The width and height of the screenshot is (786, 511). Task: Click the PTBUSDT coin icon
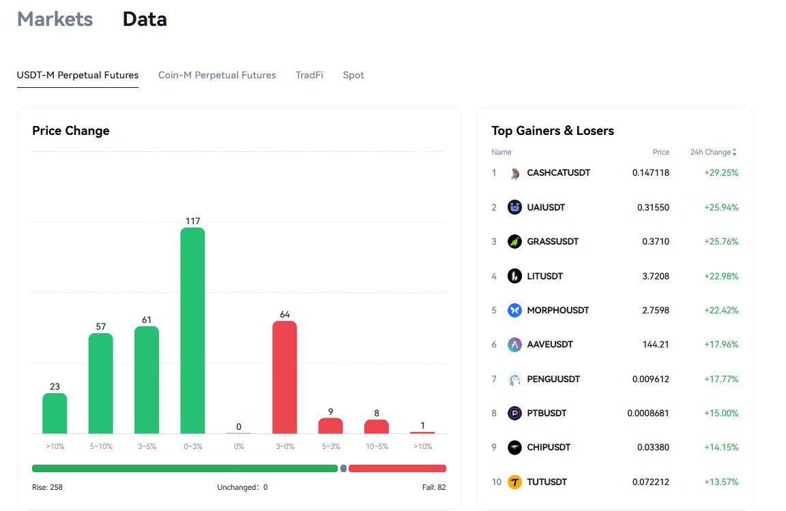pyautogui.click(x=514, y=413)
